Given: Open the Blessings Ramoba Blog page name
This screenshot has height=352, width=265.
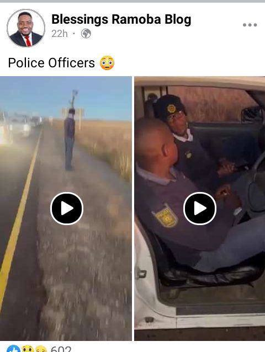Looking at the screenshot, I should pos(121,19).
